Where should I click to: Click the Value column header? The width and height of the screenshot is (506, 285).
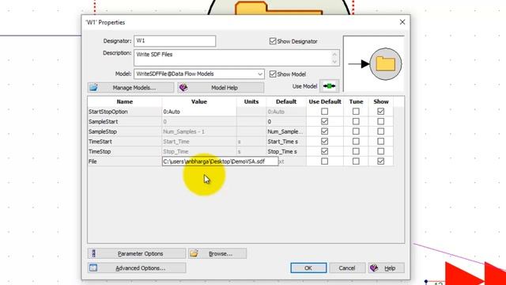pyautogui.click(x=199, y=101)
